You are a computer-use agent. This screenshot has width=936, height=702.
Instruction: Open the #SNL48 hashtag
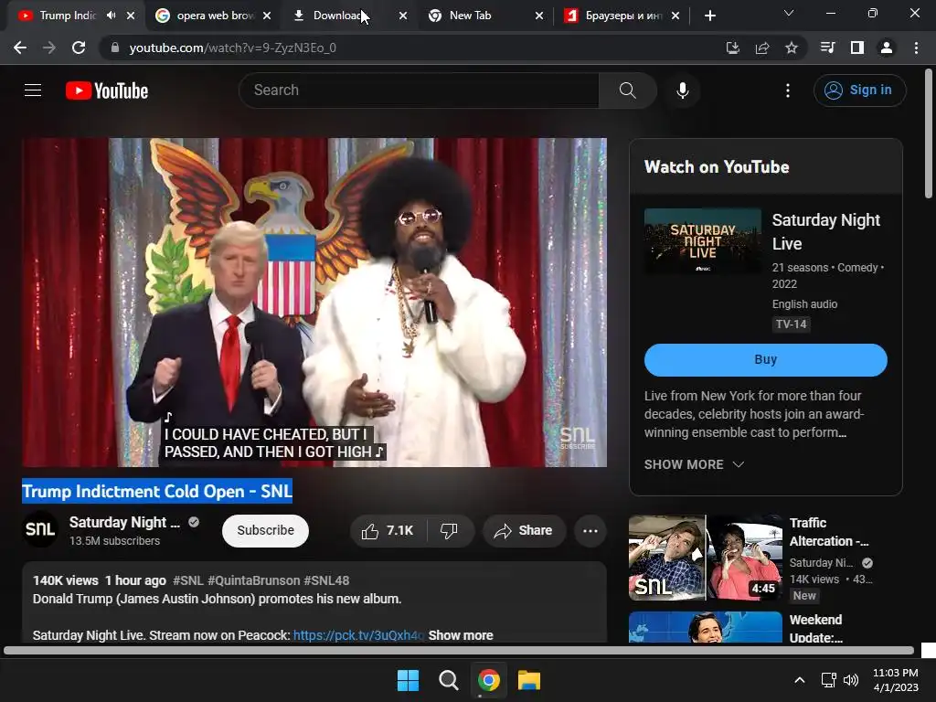(x=326, y=580)
